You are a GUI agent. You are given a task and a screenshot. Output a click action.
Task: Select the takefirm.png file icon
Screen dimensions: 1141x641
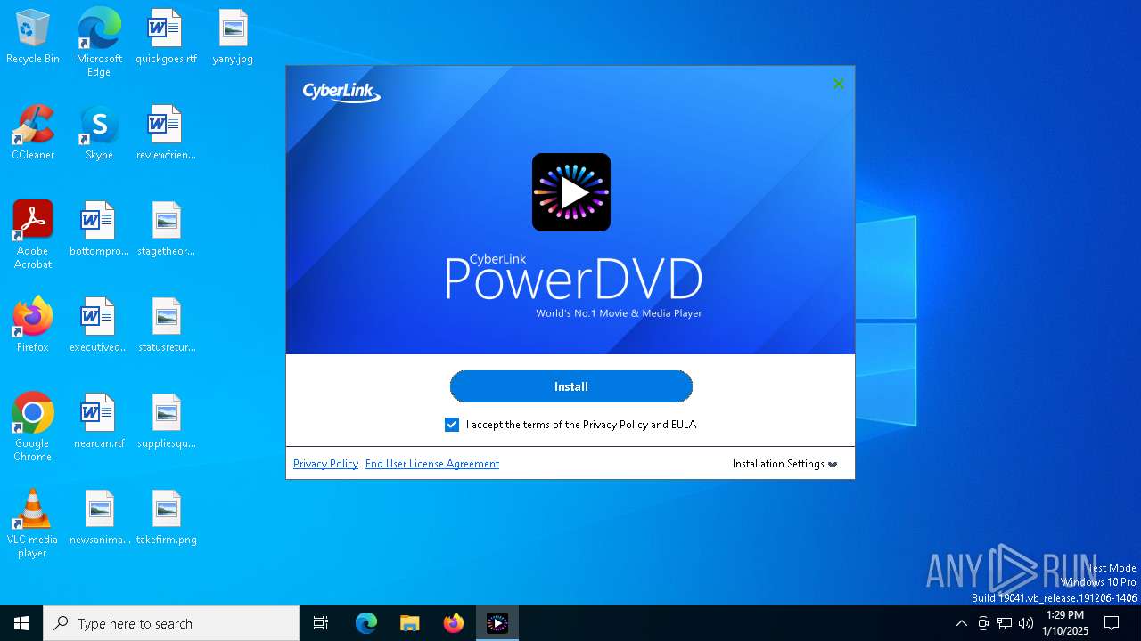(x=166, y=518)
